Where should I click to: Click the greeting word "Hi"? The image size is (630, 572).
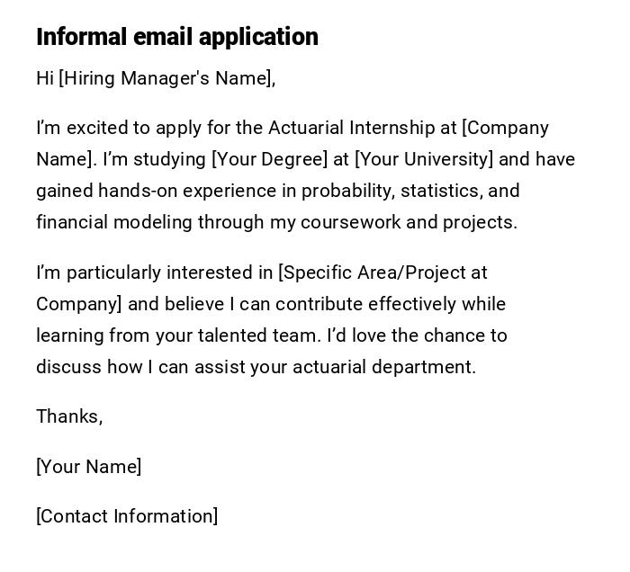tap(45, 79)
